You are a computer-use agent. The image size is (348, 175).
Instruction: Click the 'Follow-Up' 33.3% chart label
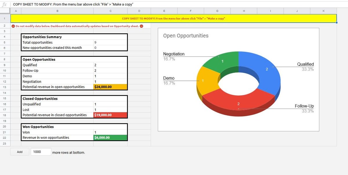(304, 108)
